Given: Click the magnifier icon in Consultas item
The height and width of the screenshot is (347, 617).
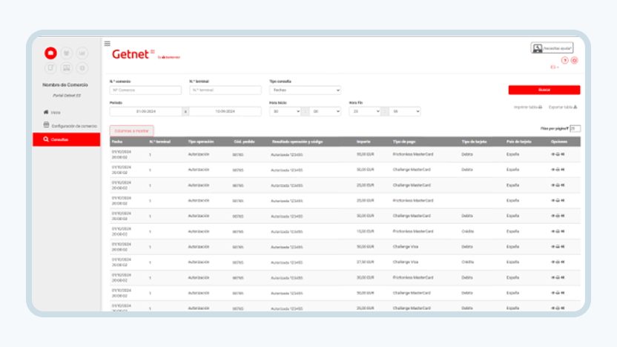Looking at the screenshot, I should pos(46,139).
